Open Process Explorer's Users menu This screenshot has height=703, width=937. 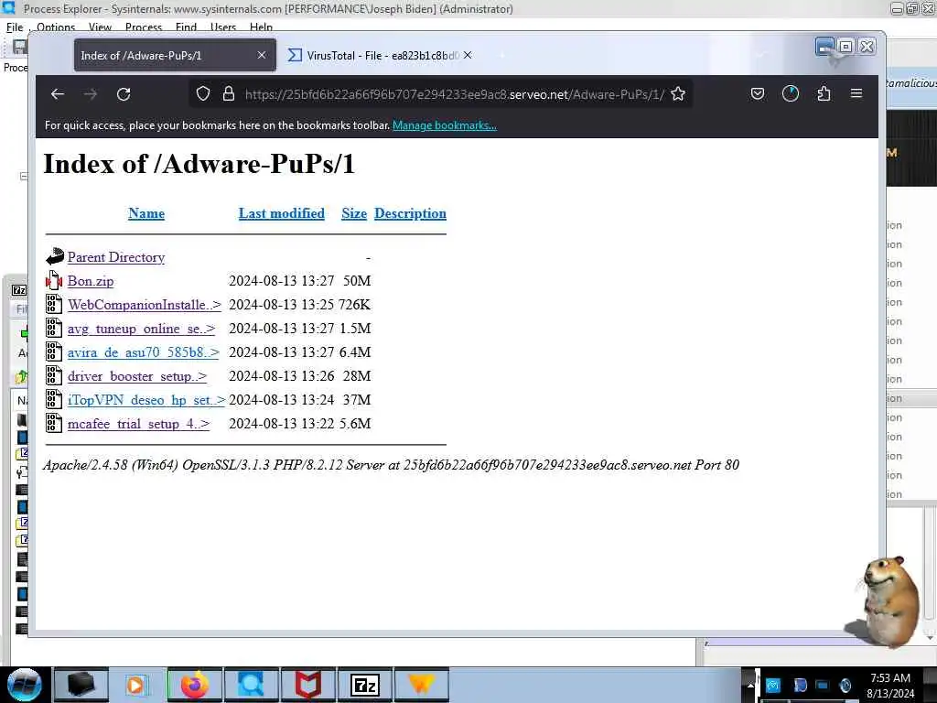pyautogui.click(x=223, y=27)
